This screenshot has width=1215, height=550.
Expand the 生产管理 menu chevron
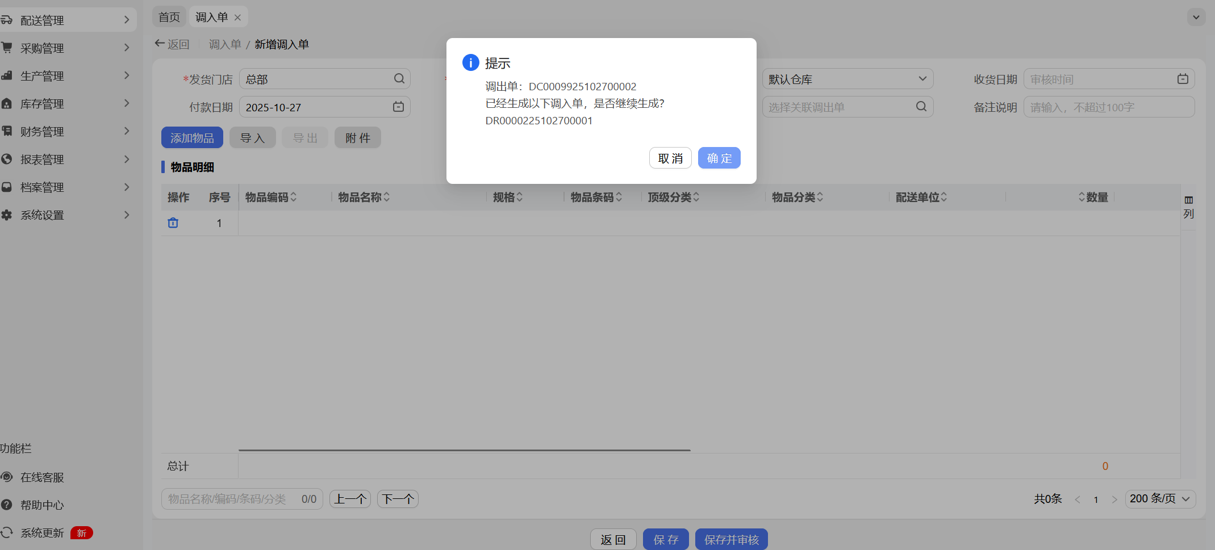click(x=127, y=75)
